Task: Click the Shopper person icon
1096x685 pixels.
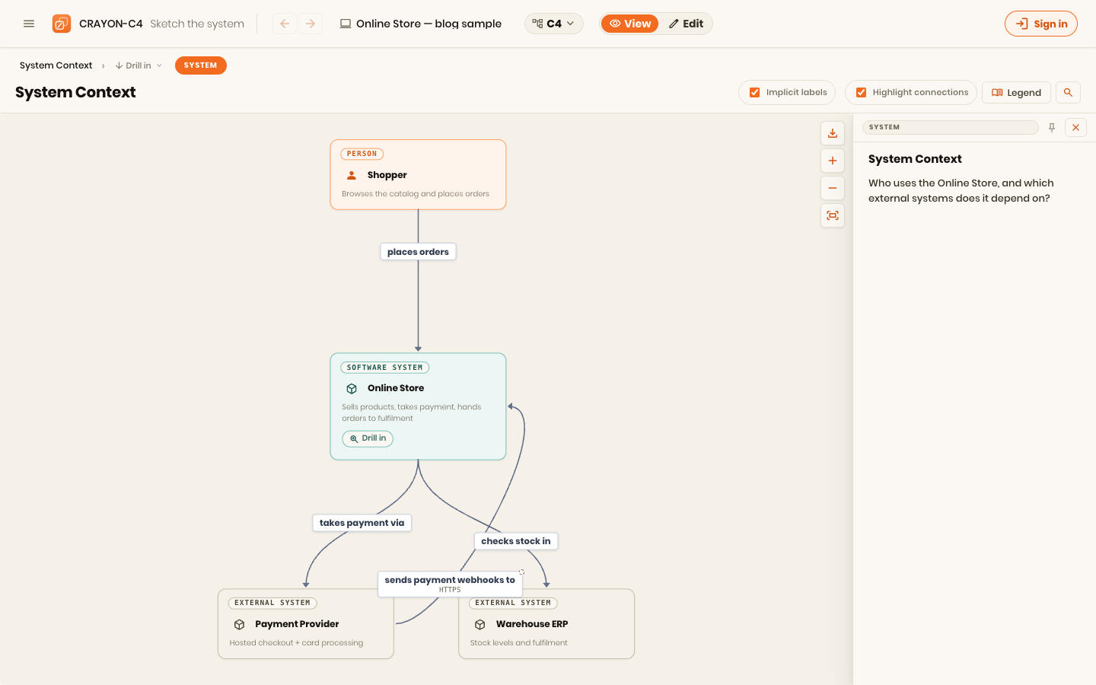Action: [352, 175]
